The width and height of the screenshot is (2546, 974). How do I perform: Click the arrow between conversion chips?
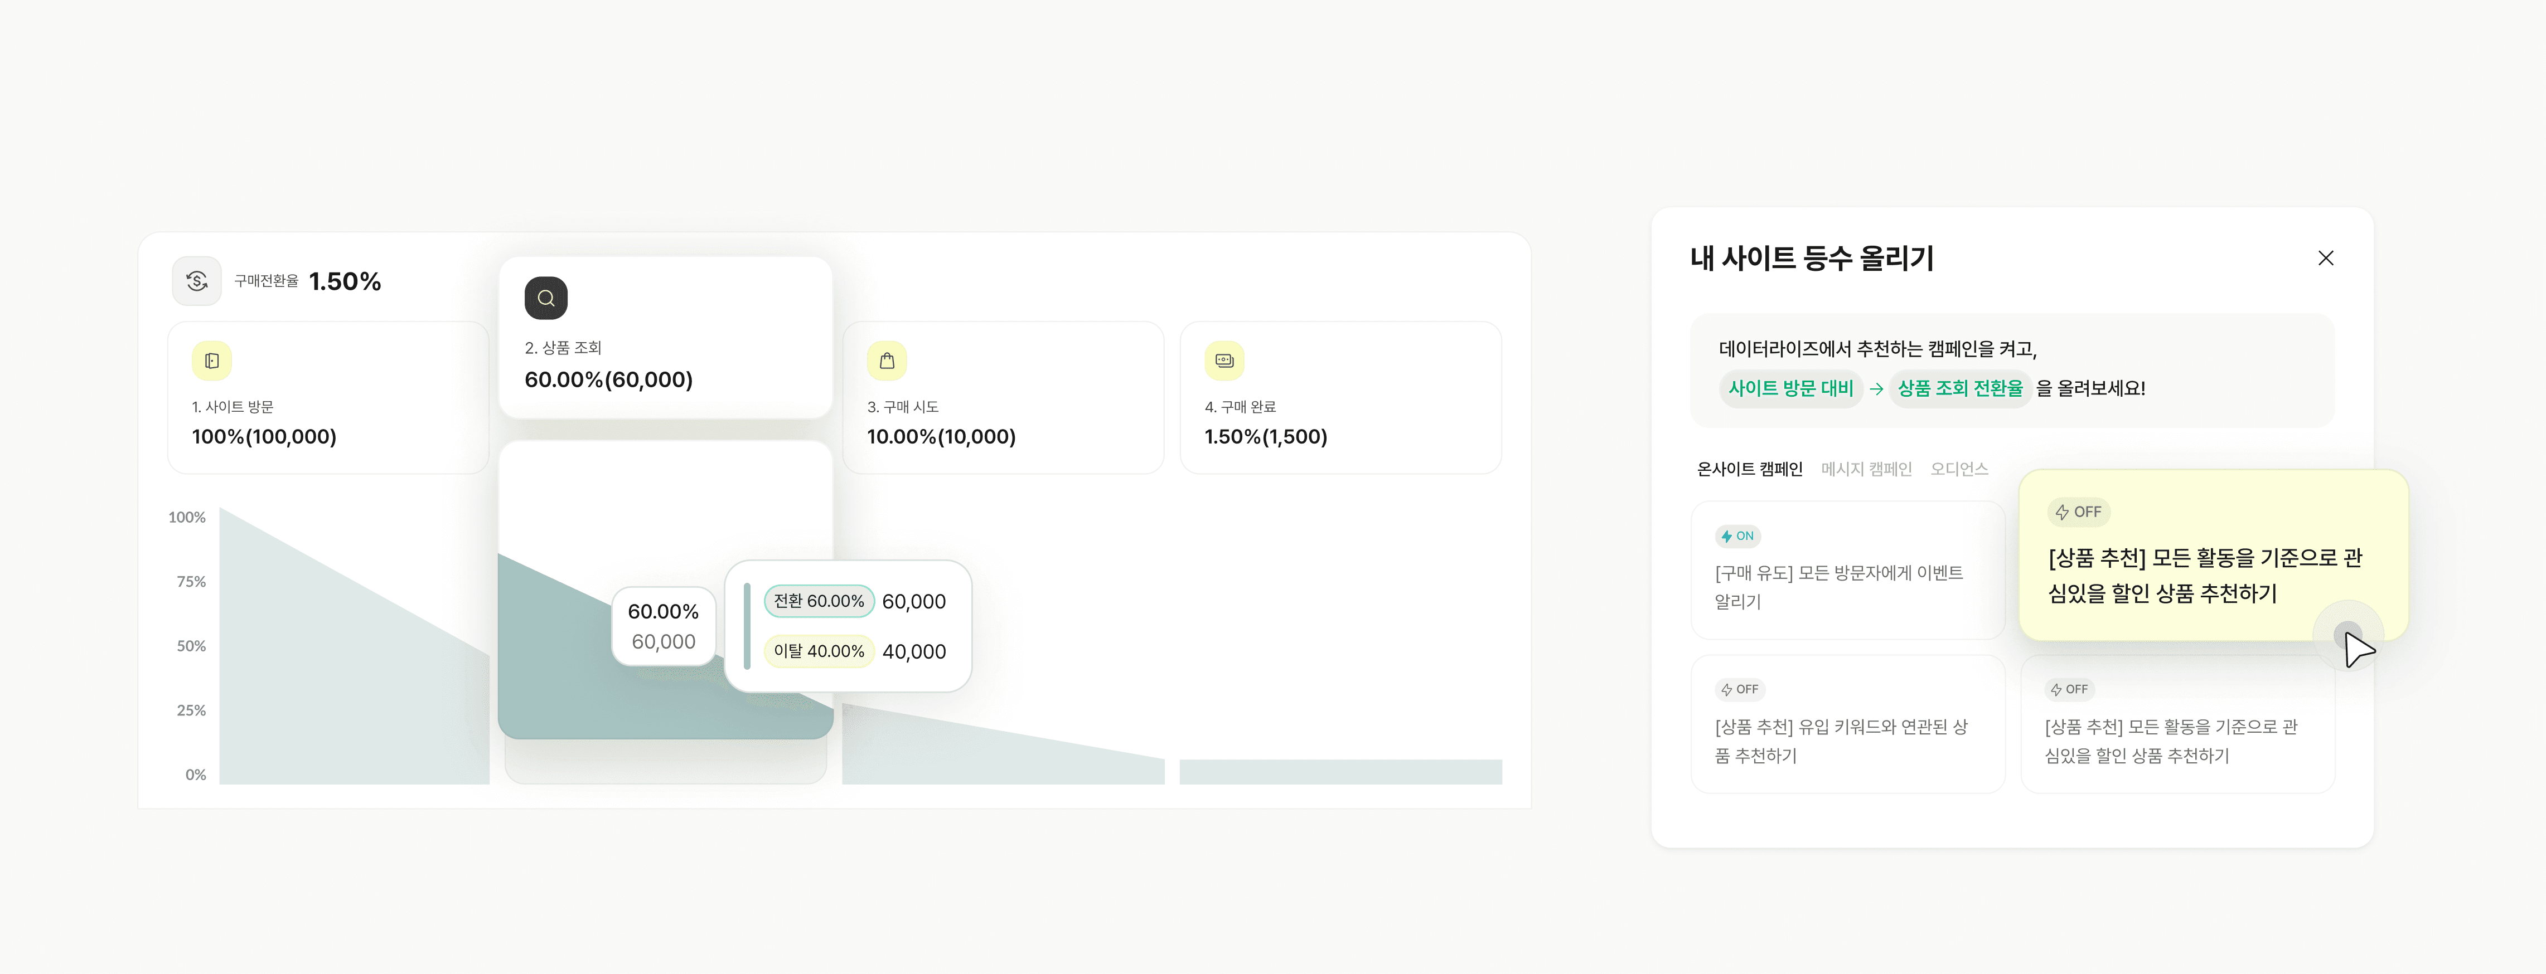tap(1876, 389)
